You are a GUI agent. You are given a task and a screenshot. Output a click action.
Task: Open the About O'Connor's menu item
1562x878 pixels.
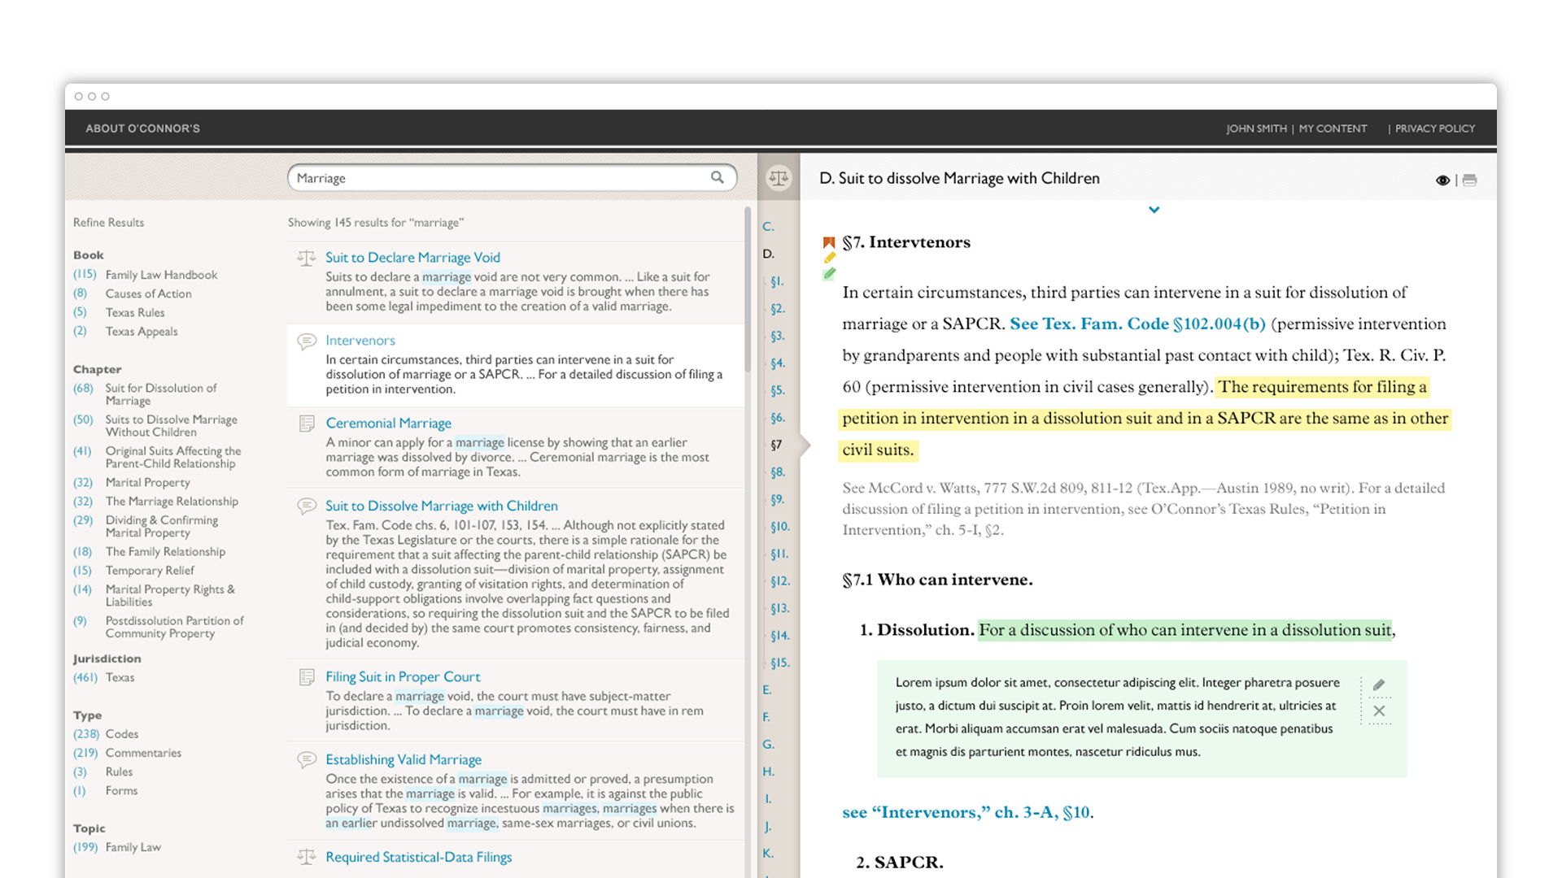coord(142,128)
